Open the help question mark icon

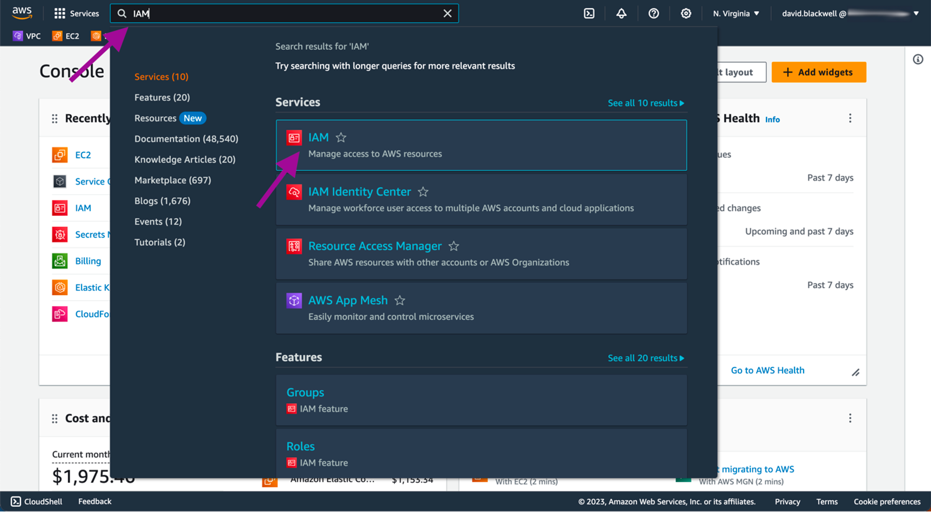(x=654, y=13)
